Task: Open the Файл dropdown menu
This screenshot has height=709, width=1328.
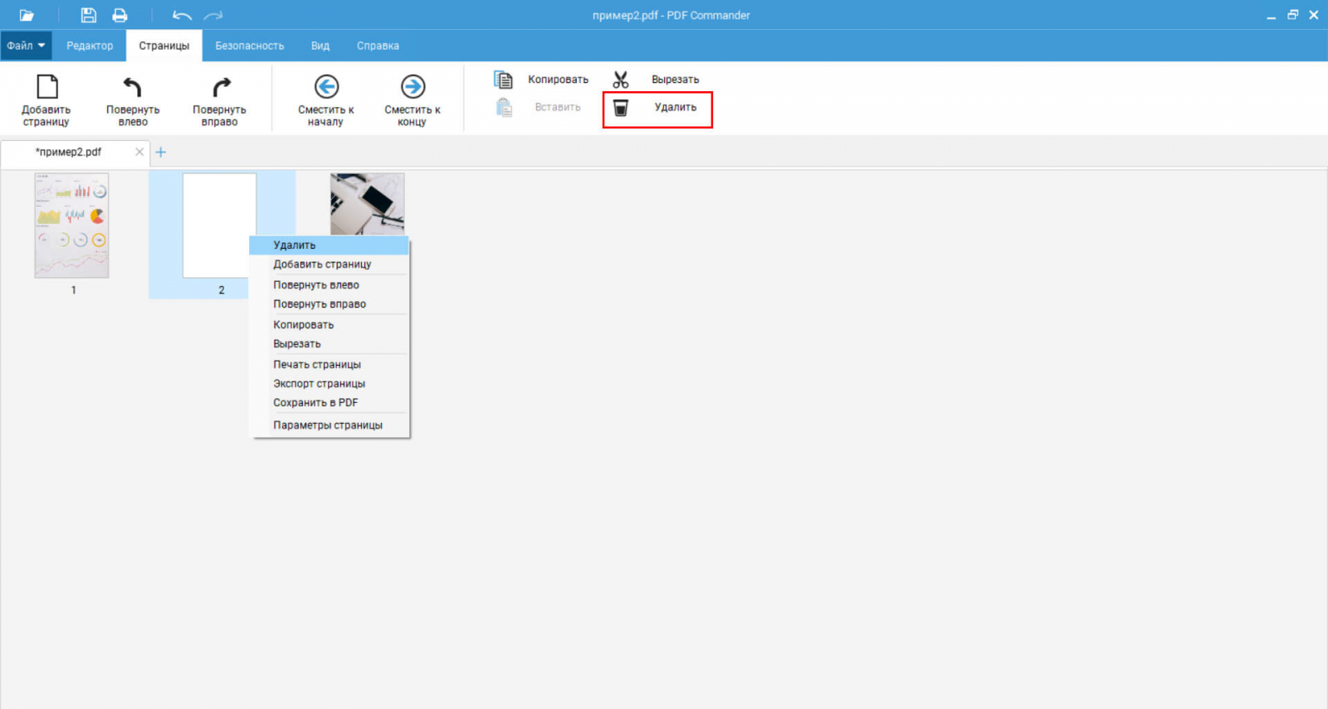Action: coord(26,46)
